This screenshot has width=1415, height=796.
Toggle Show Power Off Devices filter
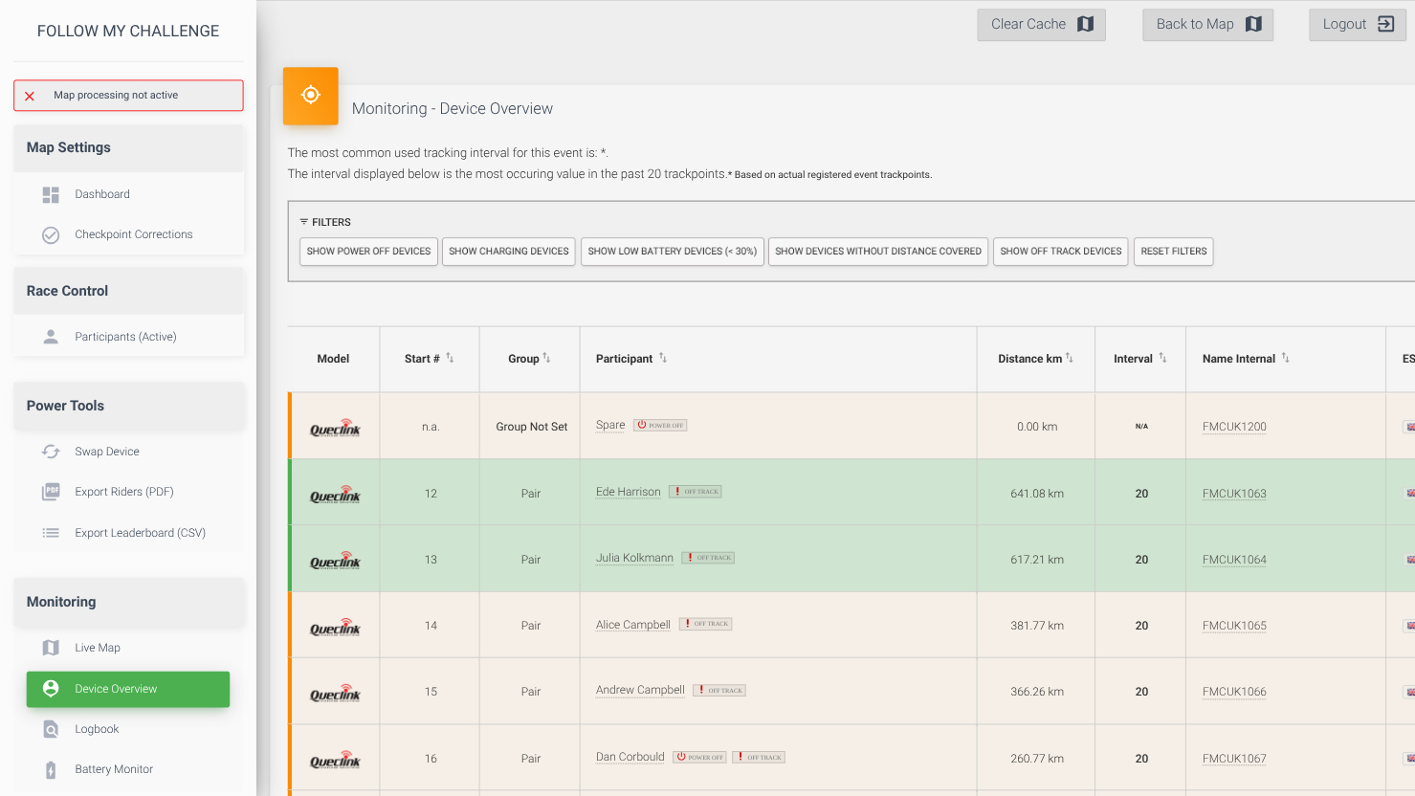pos(368,252)
